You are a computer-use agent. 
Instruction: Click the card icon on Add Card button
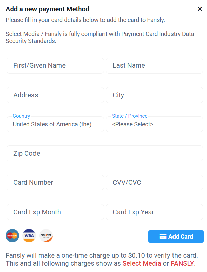163,237
